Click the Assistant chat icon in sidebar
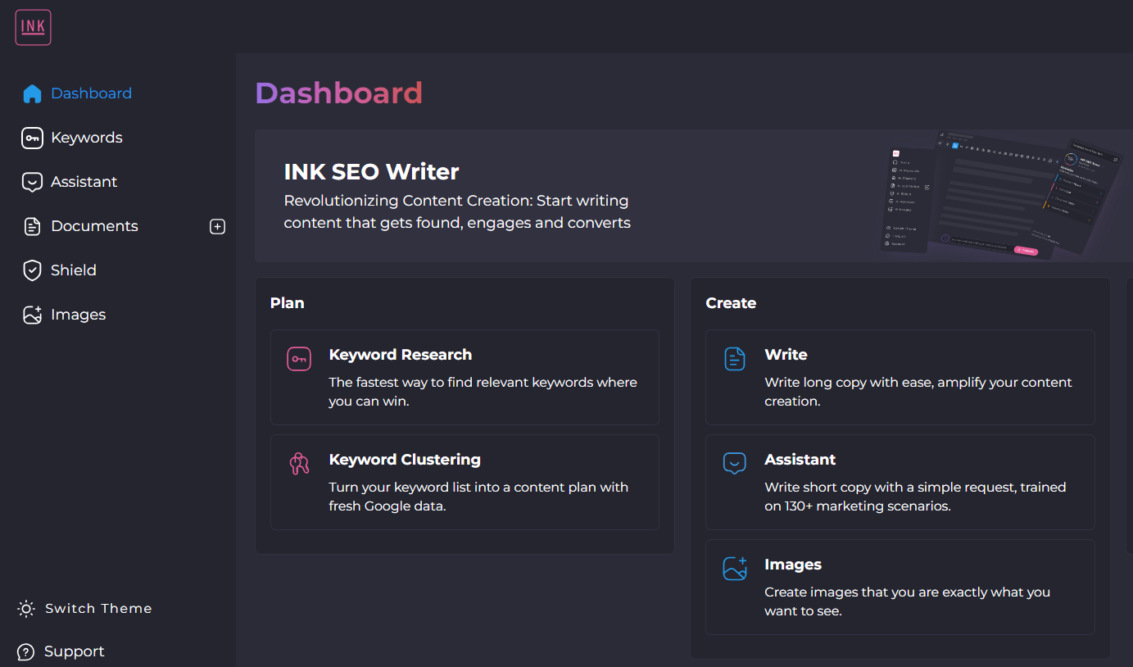Screen dimensions: 1133x667 click(32, 182)
